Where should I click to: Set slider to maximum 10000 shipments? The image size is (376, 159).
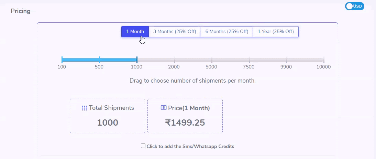324,60
